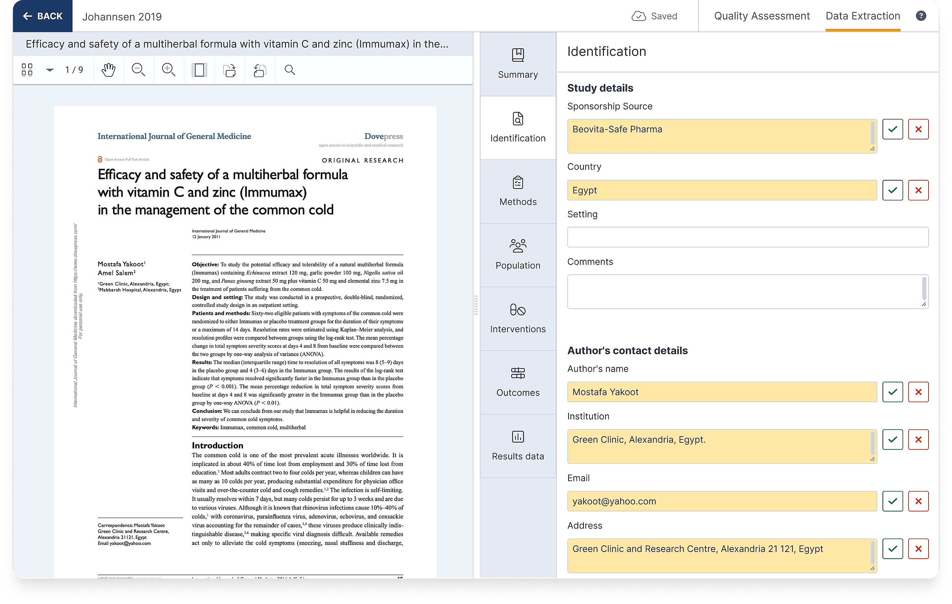This screenshot has height=604, width=952.
Task: Open the PDF search tool
Action: 290,70
